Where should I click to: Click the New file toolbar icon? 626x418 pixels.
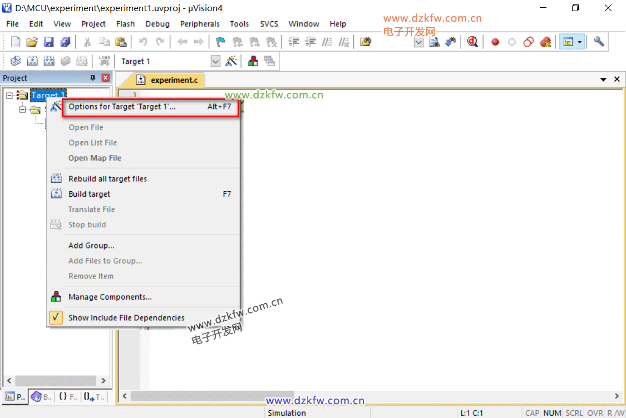(x=16, y=42)
